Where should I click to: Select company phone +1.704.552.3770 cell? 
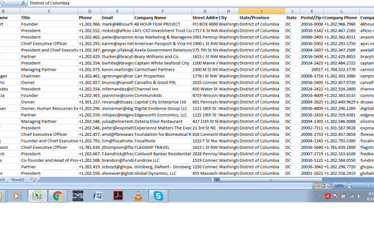click(341, 70)
